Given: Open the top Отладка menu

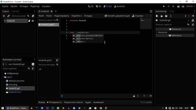Looking at the screenshot, I should tap(24, 6).
